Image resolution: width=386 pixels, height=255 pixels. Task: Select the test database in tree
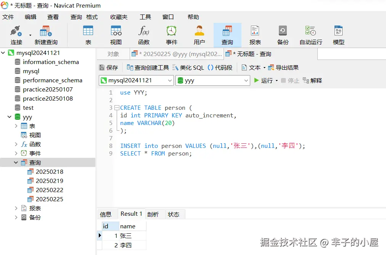[x=28, y=108]
